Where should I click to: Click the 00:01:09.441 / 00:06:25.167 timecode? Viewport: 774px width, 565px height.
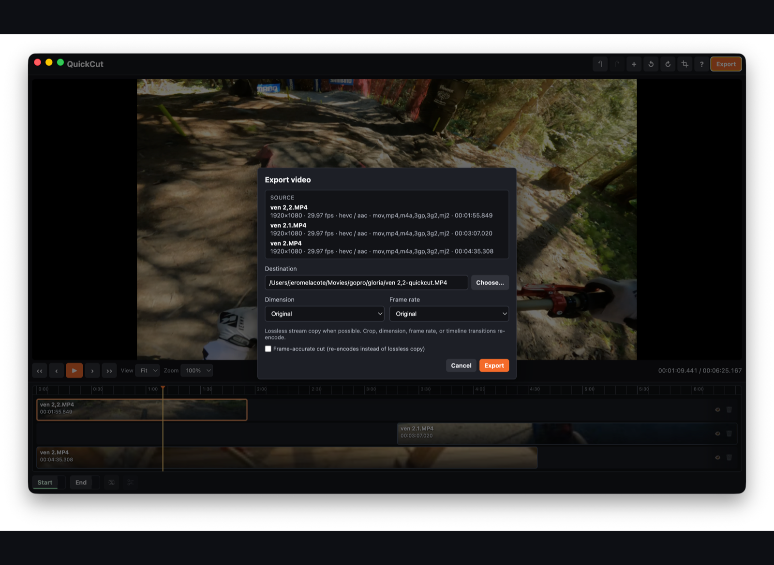700,371
